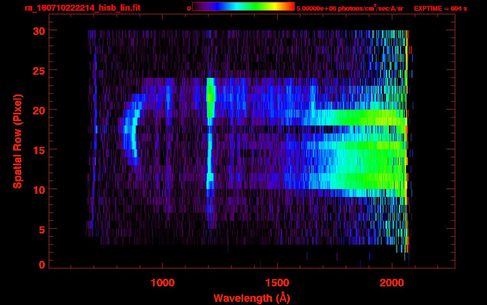The image size is (487, 305).
Task: Click the EXPTIME = 604 s text
Action: tap(440, 8)
